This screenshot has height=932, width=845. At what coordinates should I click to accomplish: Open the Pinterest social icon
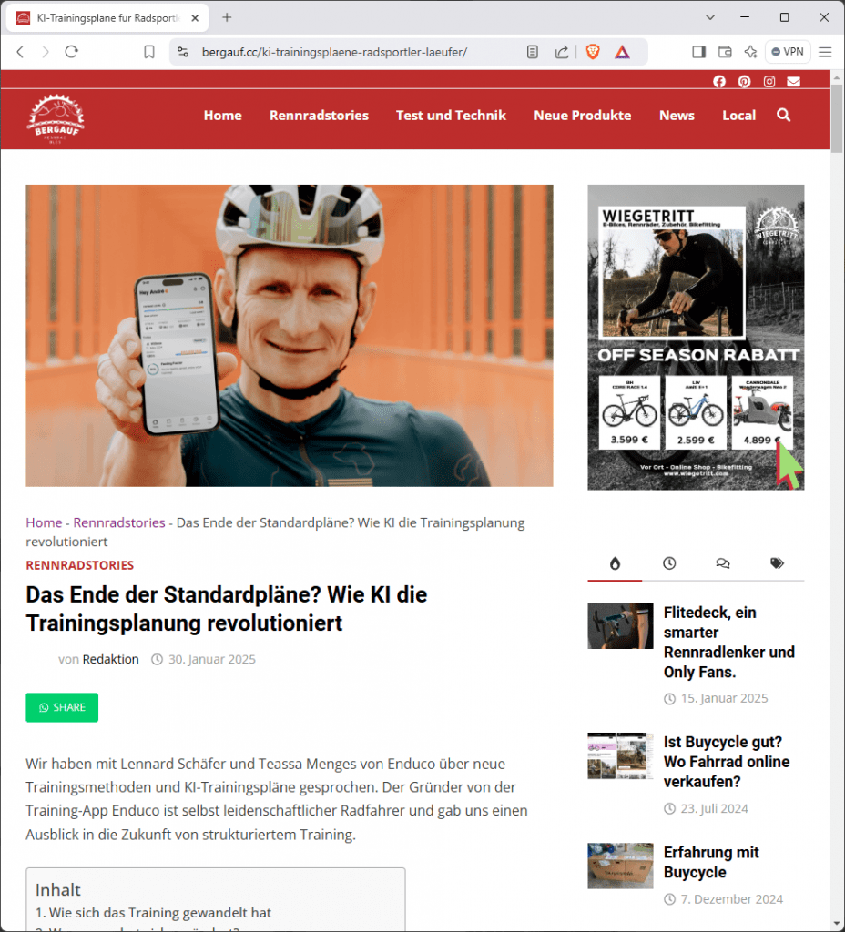[745, 81]
